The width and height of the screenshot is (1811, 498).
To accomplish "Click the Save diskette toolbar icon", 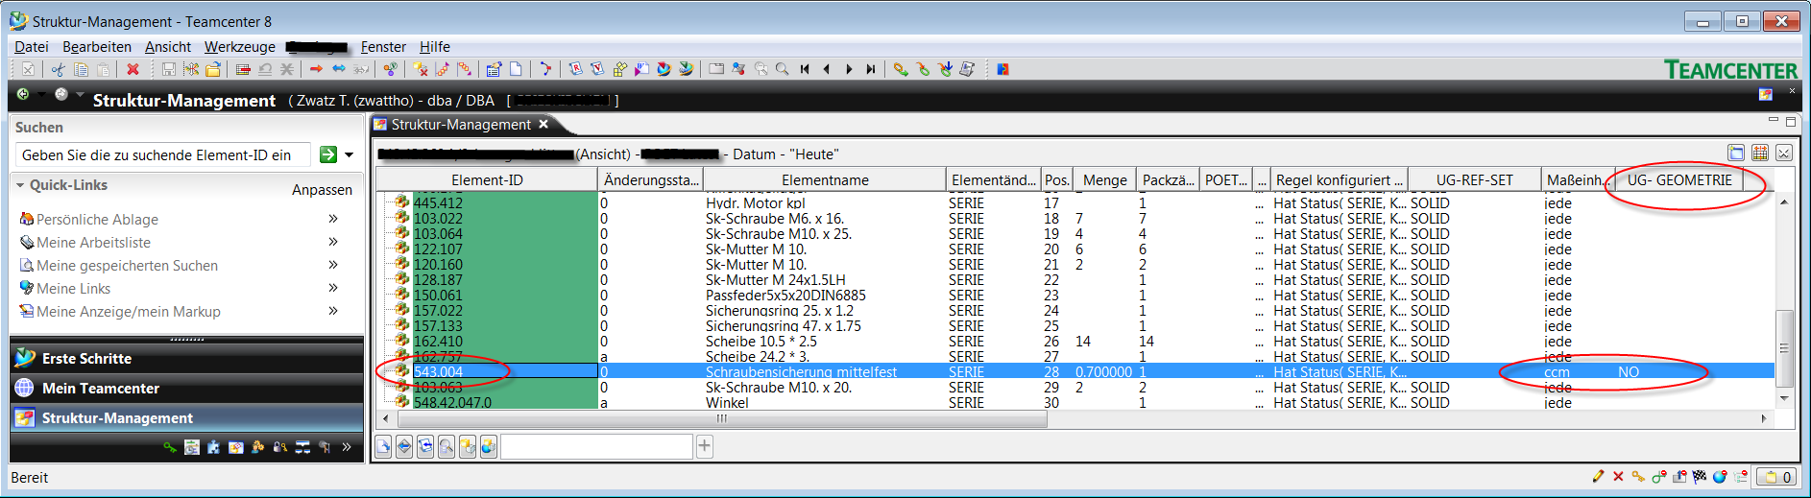I will point(169,69).
